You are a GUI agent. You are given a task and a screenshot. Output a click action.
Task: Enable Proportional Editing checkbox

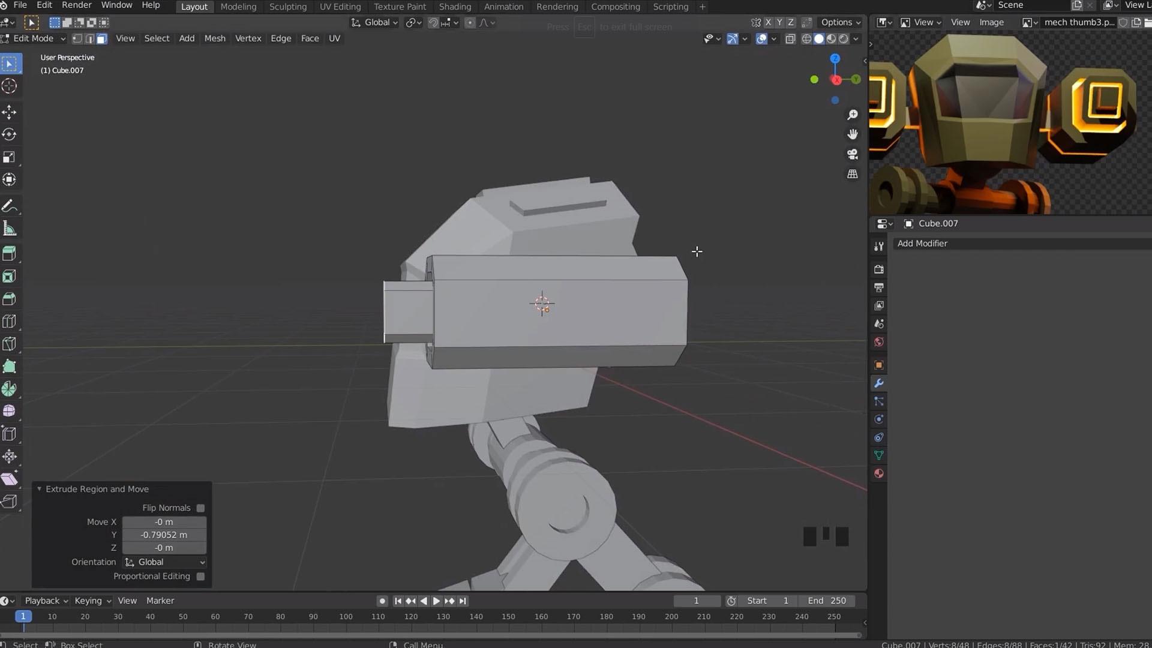[x=200, y=576]
